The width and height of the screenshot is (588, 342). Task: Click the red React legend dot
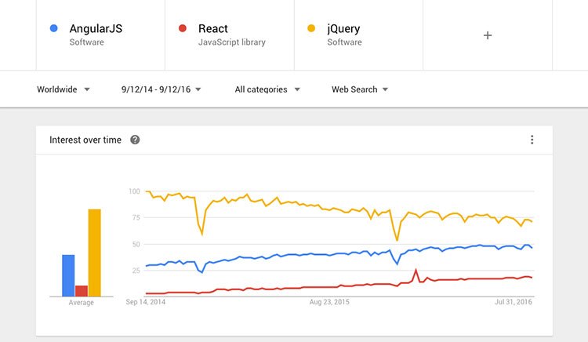coord(183,28)
